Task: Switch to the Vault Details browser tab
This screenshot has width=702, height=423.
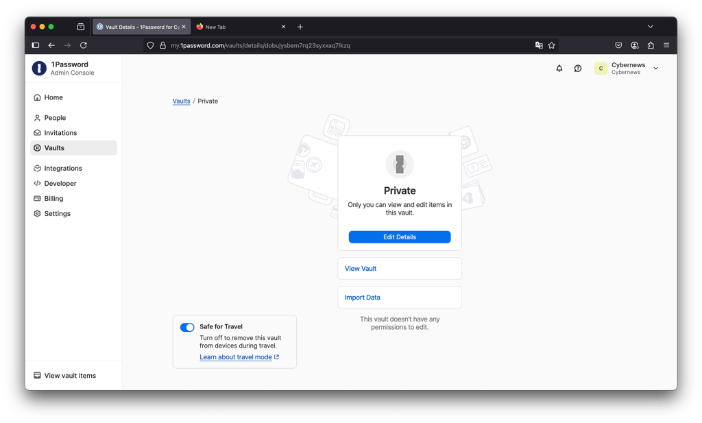Action: pyautogui.click(x=141, y=27)
